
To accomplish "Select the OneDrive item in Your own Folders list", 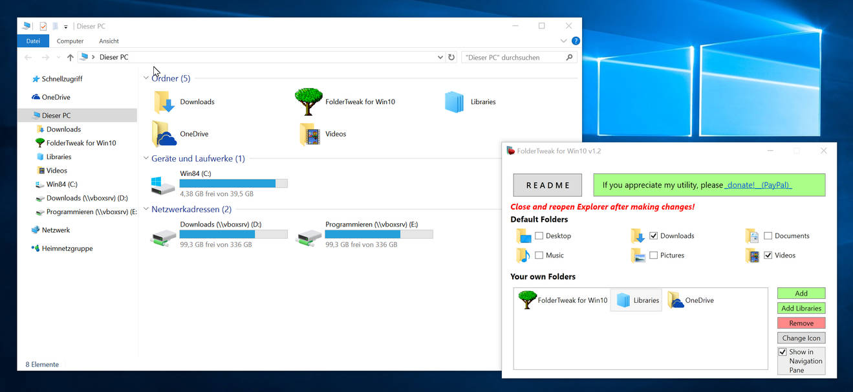I will pos(691,300).
